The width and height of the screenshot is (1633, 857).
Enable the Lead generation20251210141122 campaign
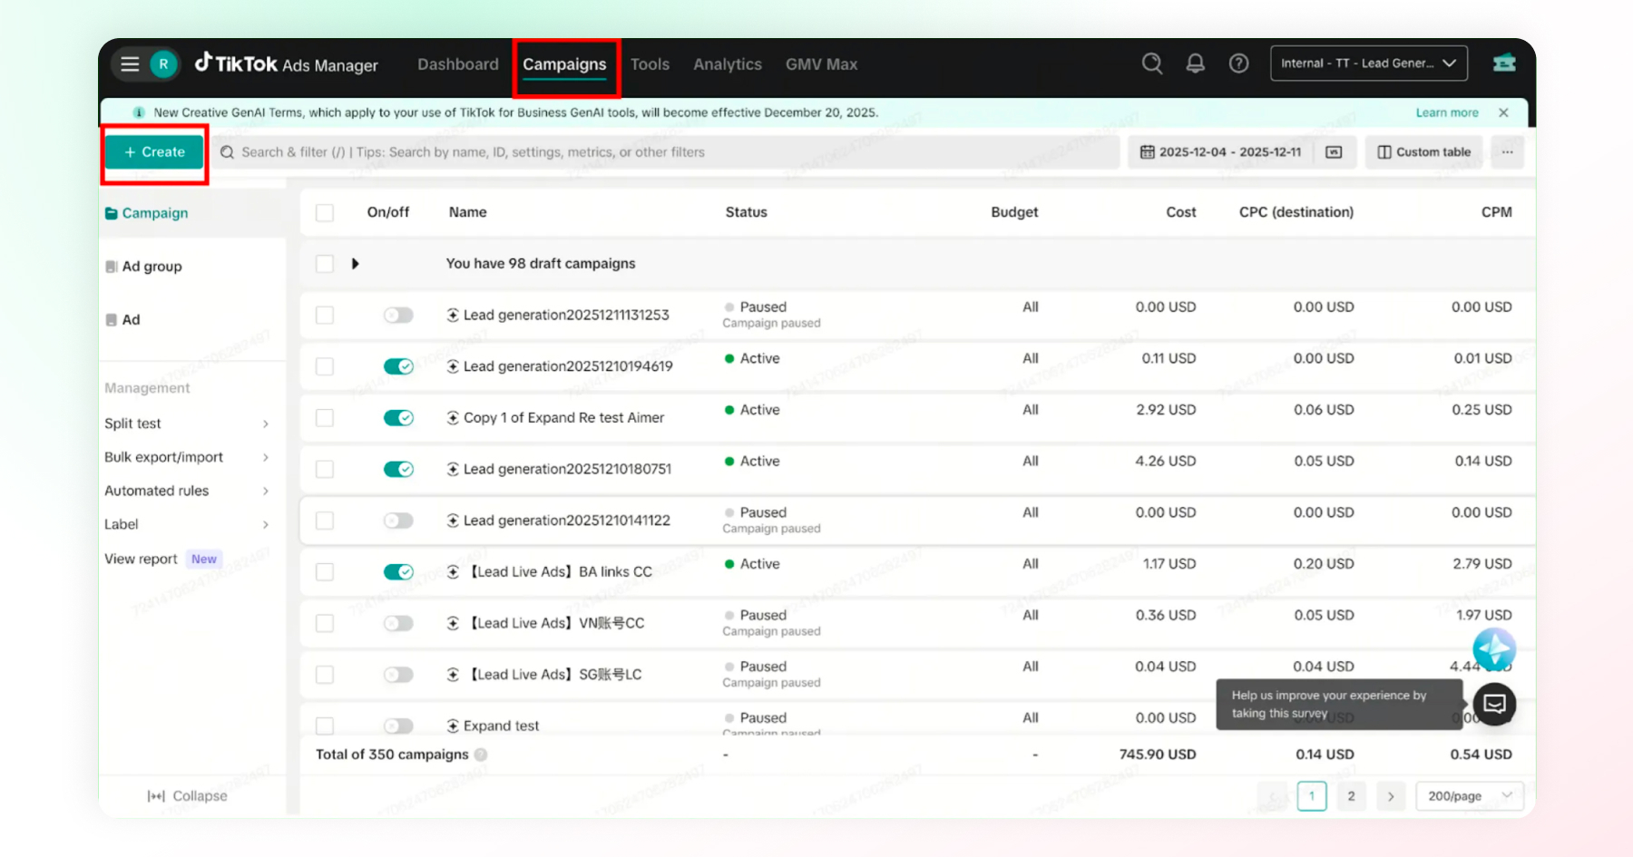tap(398, 521)
